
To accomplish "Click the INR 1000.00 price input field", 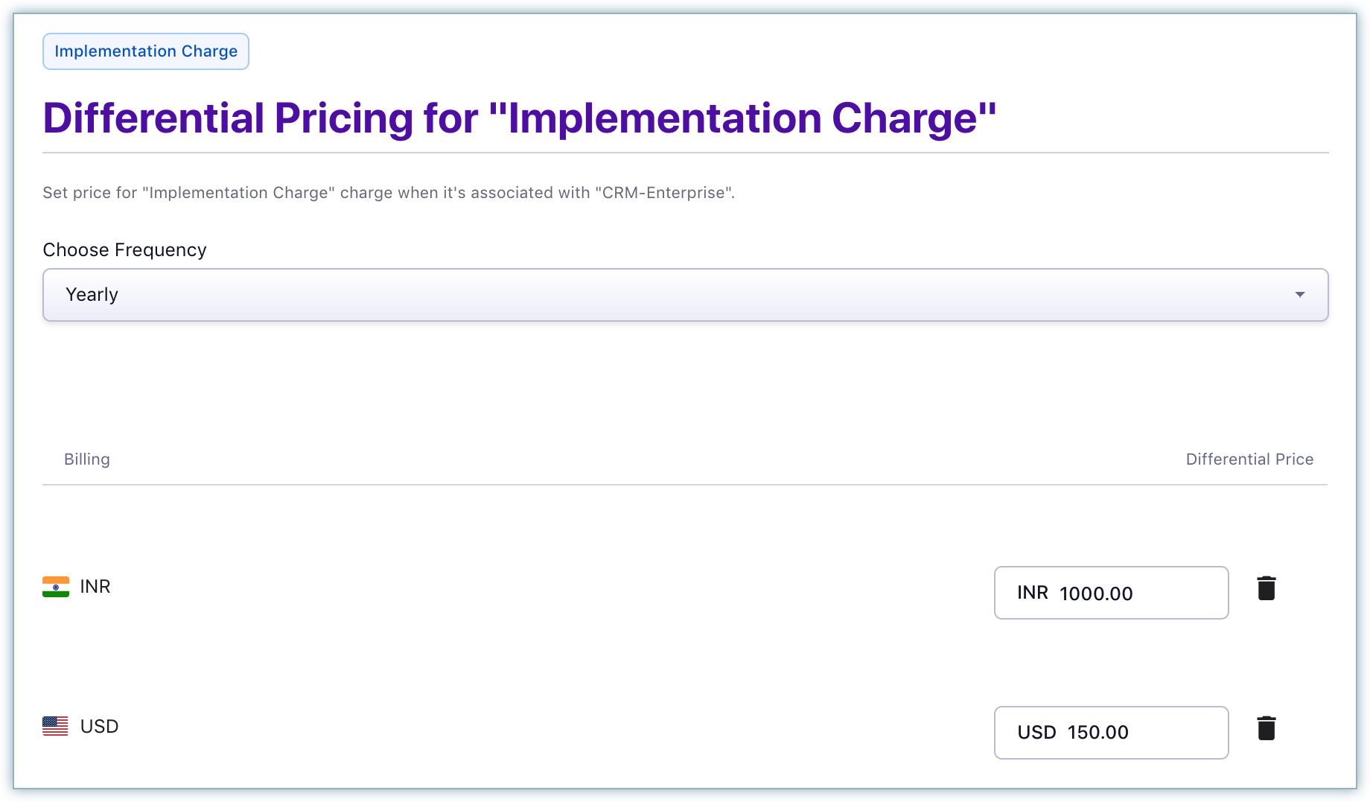I will (x=1111, y=593).
